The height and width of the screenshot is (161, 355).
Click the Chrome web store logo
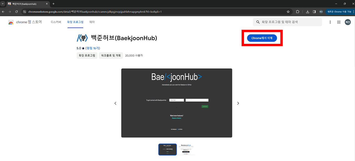(x=25, y=22)
